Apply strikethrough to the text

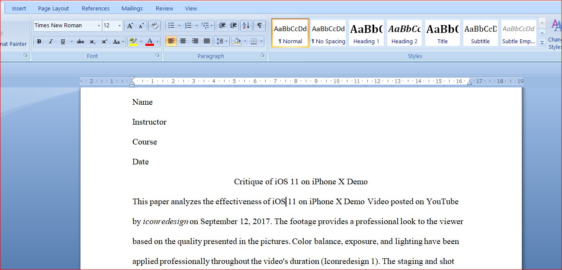click(80, 42)
